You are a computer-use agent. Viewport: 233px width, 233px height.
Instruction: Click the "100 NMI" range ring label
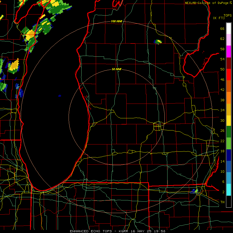(116, 21)
